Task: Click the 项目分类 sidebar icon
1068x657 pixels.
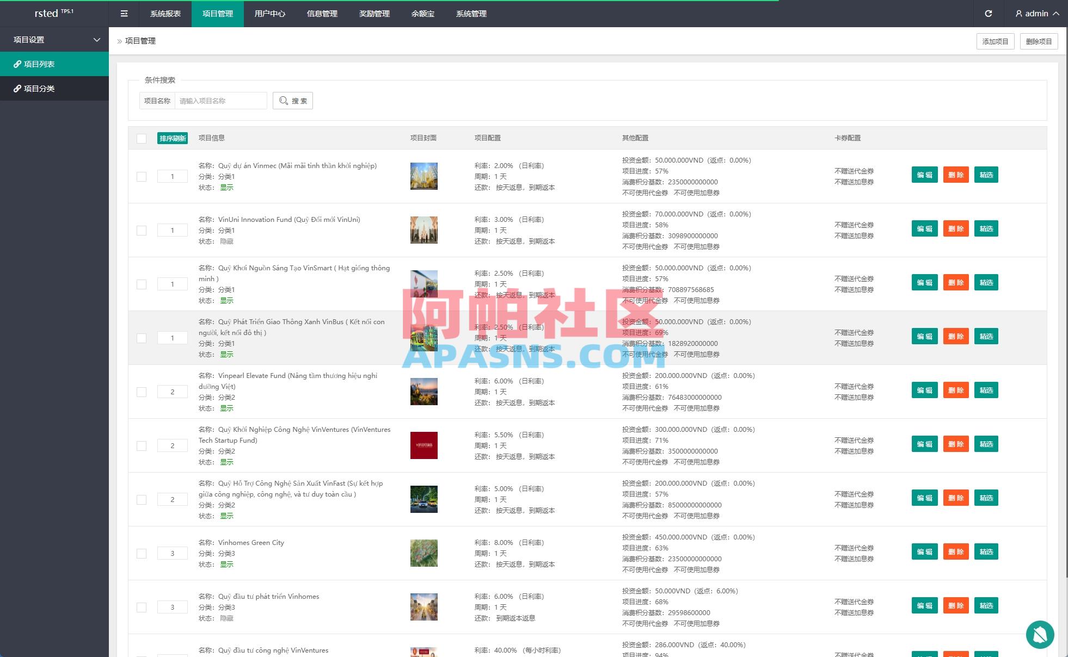Action: pyautogui.click(x=17, y=88)
